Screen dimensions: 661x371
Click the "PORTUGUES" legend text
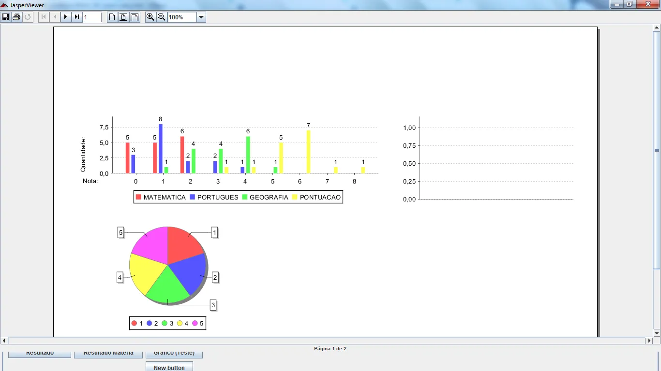coord(218,197)
